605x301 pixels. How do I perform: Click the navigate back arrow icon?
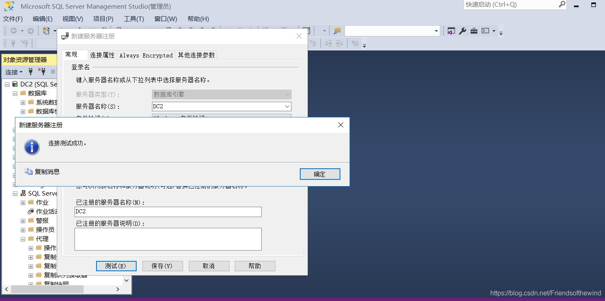(14, 31)
